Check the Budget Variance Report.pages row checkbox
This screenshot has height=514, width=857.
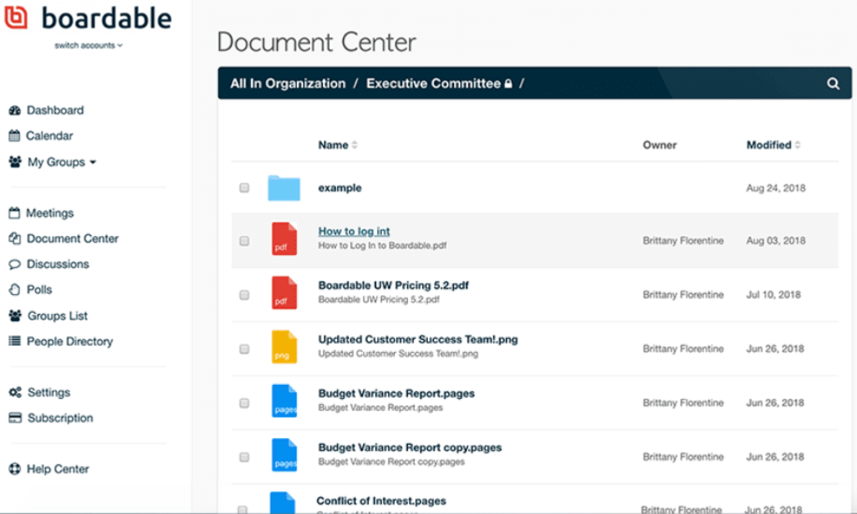point(244,402)
